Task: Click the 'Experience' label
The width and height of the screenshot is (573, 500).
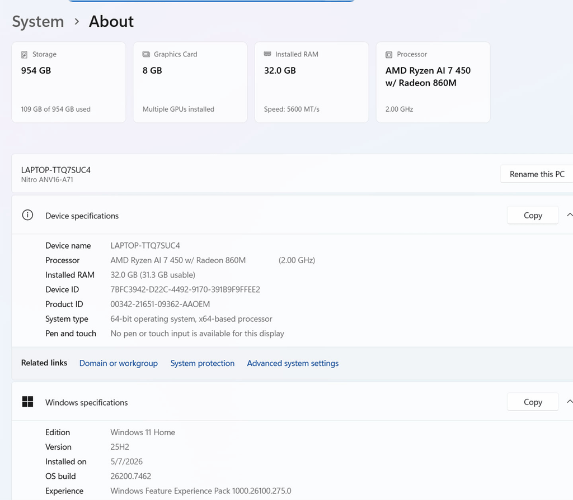Action: point(64,491)
